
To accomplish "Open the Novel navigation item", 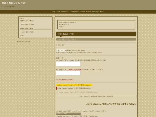I will 88,12.
